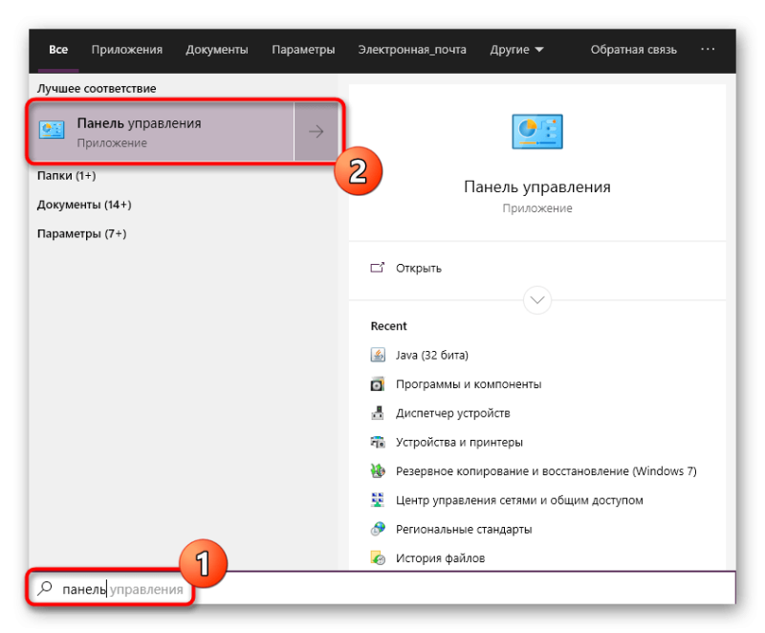The width and height of the screenshot is (765, 633).
Task: Open Центр управления сетями и общим доступом
Action: [x=519, y=500]
